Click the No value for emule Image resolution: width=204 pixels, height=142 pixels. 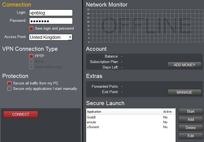click(165, 122)
